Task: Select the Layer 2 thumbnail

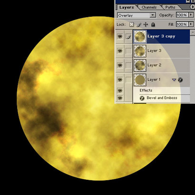Action: 140,65
